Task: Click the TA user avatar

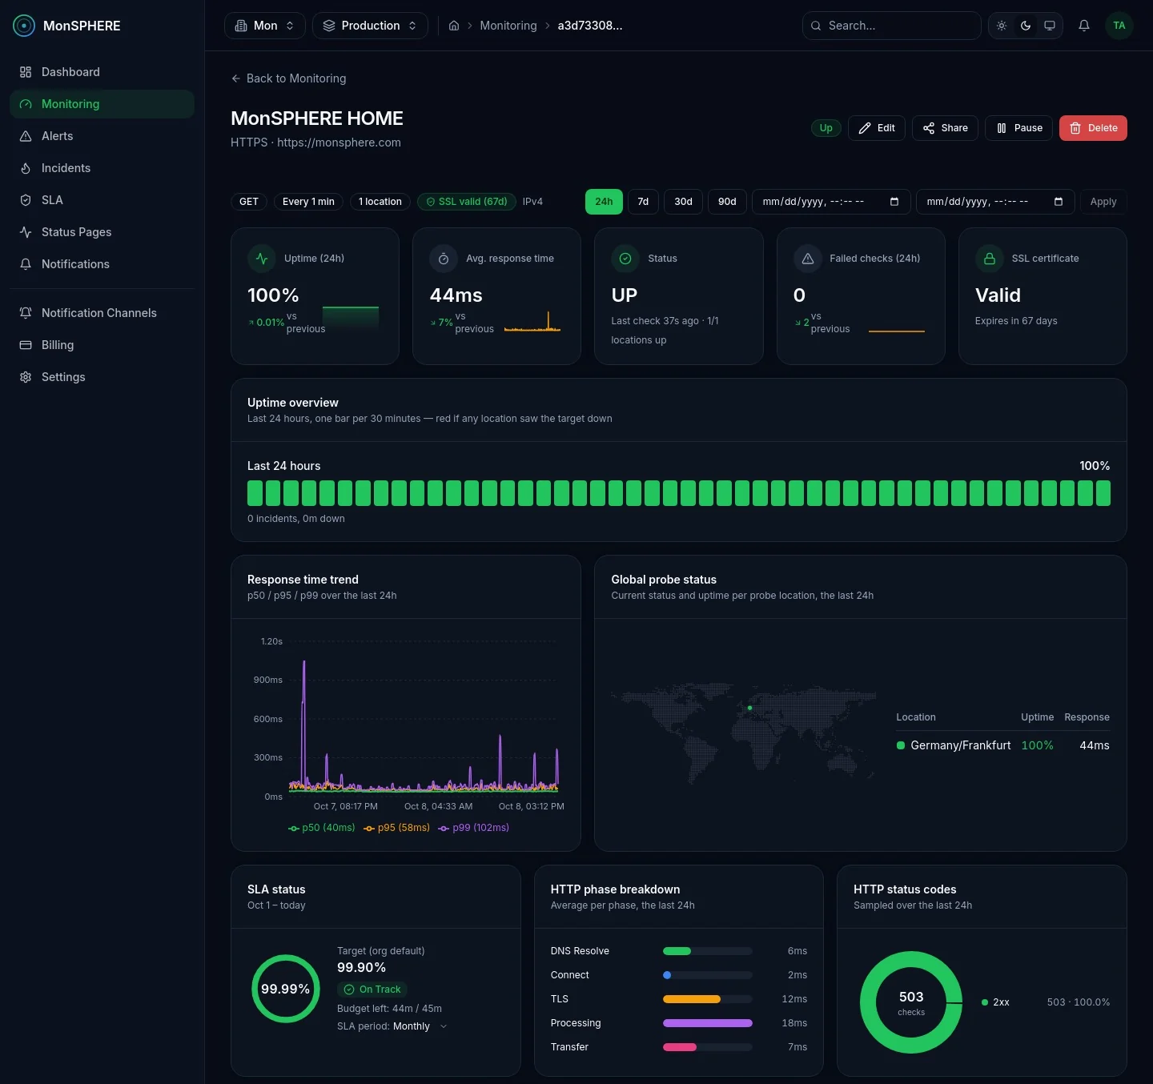Action: click(x=1119, y=26)
